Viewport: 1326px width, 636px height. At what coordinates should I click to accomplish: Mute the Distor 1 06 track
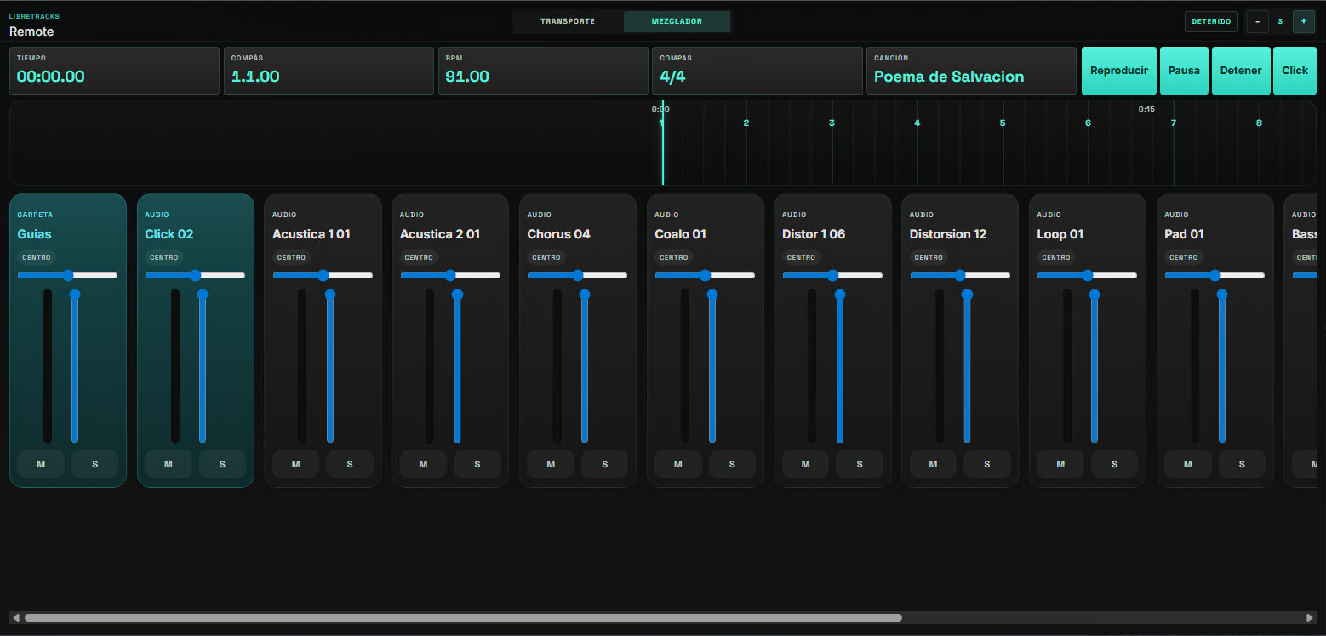point(805,464)
